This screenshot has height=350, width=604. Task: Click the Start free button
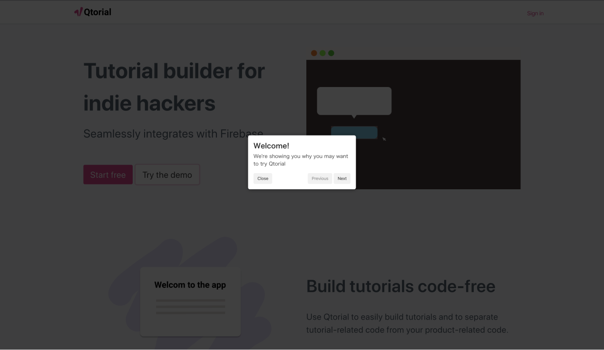coord(108,175)
